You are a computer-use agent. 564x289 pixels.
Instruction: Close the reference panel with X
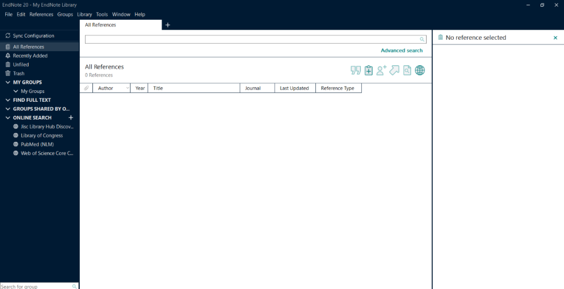(555, 38)
